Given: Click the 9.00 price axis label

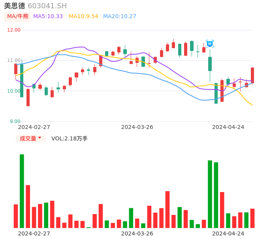Looking at the screenshot, I should (15, 121).
